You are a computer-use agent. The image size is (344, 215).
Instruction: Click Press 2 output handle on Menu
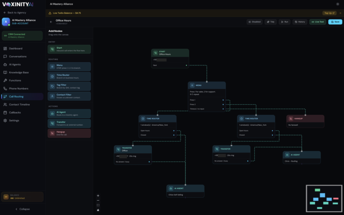(223, 105)
